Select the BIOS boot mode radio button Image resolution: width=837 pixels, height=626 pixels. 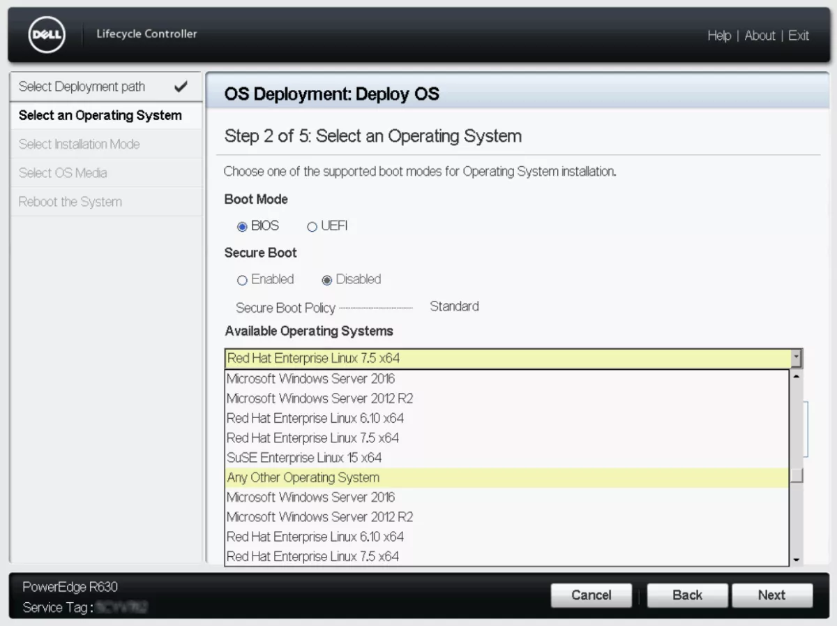point(242,227)
